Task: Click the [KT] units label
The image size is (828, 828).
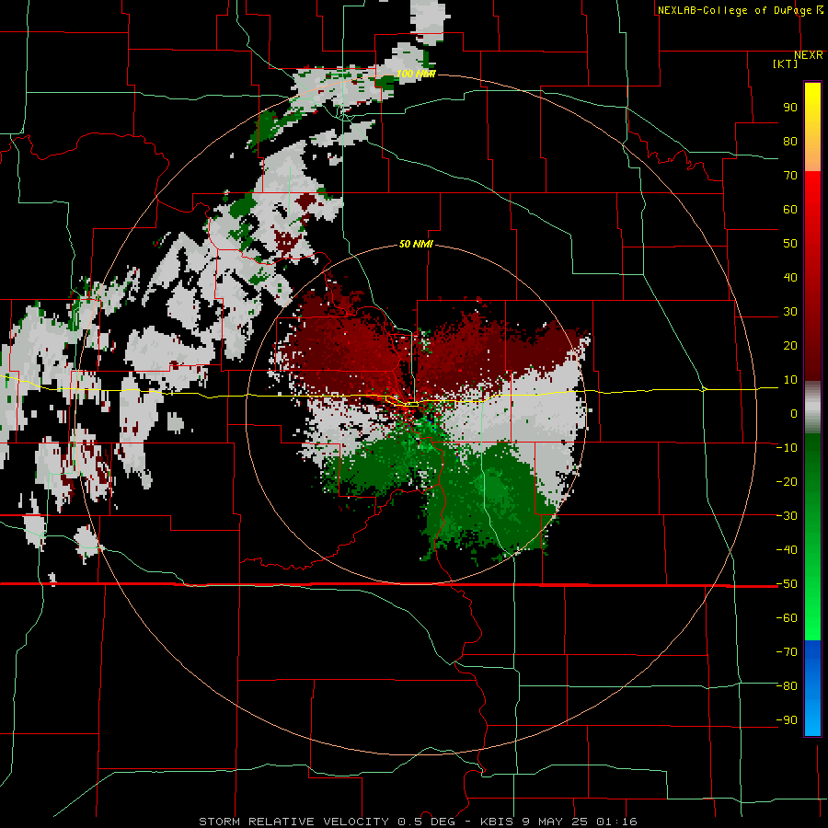Action: pos(786,63)
